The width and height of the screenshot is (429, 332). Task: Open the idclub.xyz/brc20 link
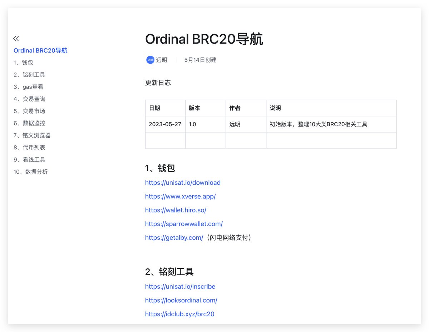(x=180, y=314)
